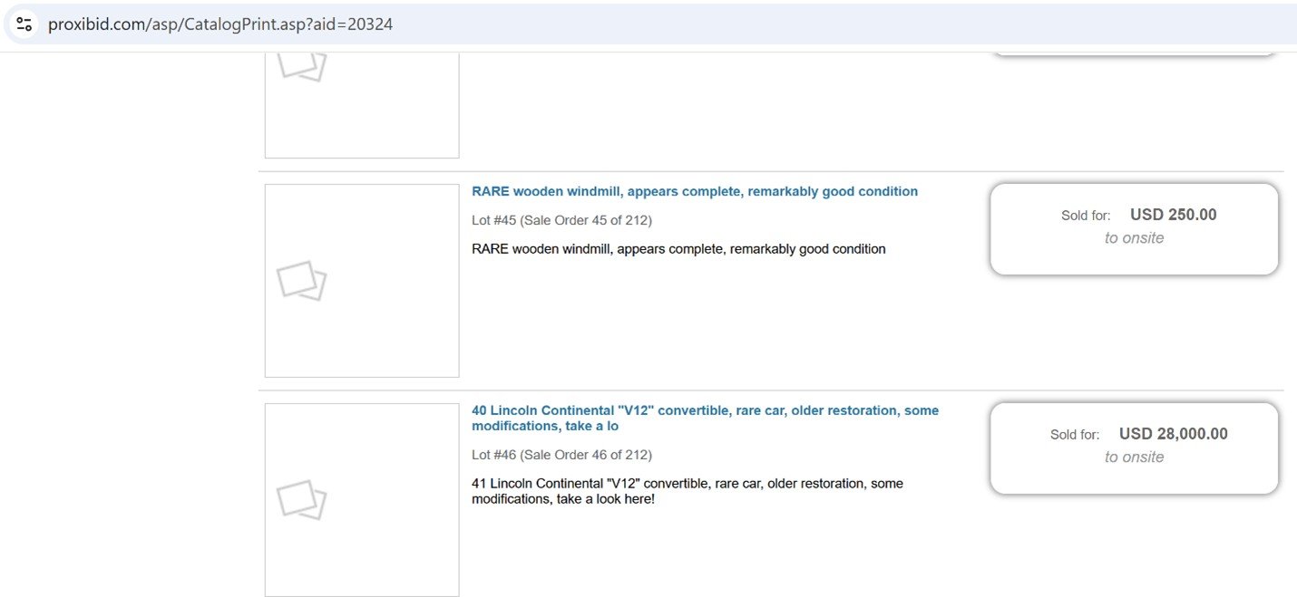Open the RARE wooden windmill title link
This screenshot has height=597, width=1297.
(694, 191)
